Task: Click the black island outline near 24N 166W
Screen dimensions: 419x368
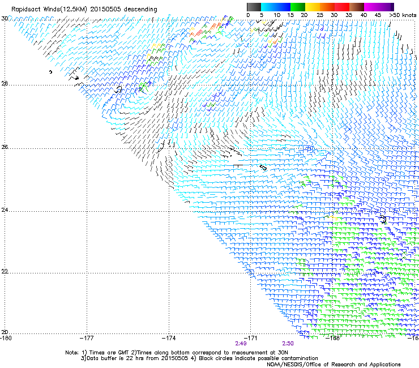Action: click(383, 219)
